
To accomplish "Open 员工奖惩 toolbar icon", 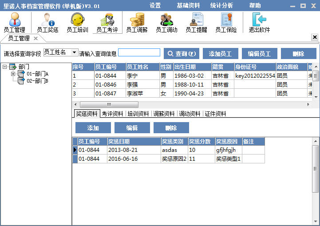I will coord(48,23).
